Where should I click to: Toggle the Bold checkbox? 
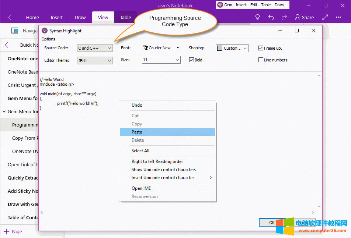[x=191, y=60]
